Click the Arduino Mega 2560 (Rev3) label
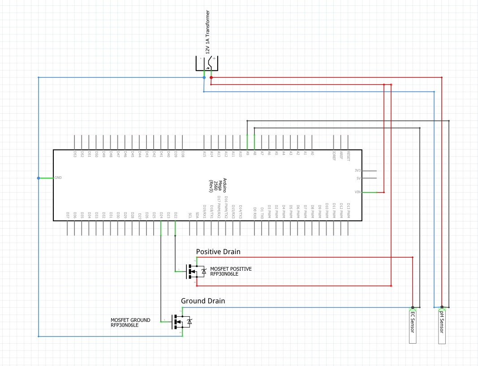The image size is (478, 366). click(218, 185)
